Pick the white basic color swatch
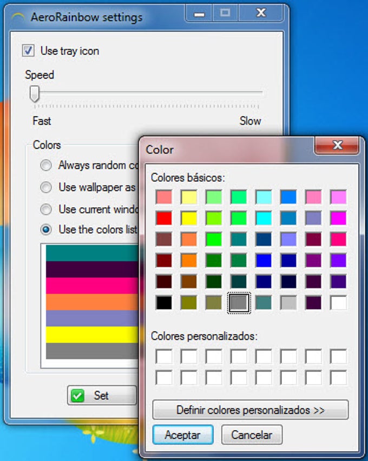Image resolution: width=368 pixels, height=461 pixels. tap(338, 303)
